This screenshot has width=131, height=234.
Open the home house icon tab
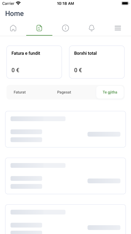point(13,28)
